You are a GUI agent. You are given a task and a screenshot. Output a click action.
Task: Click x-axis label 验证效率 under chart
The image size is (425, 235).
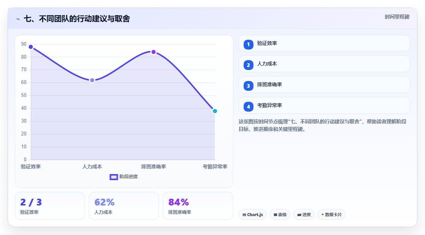[x=31, y=167]
